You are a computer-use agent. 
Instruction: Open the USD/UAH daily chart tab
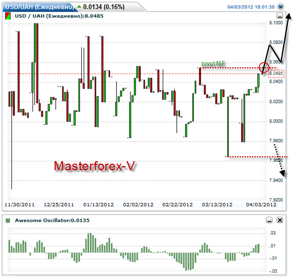coord(40,7)
